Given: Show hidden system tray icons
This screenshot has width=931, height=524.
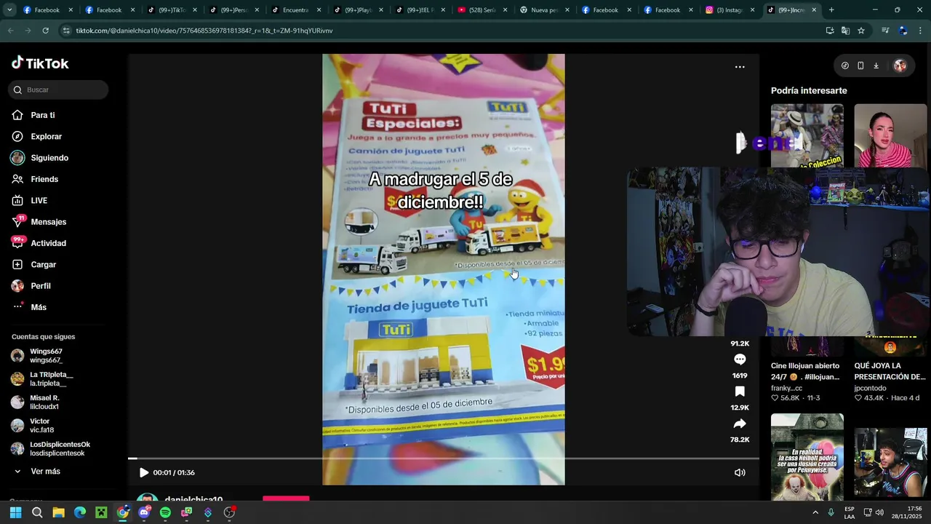Looking at the screenshot, I should pos(815,512).
